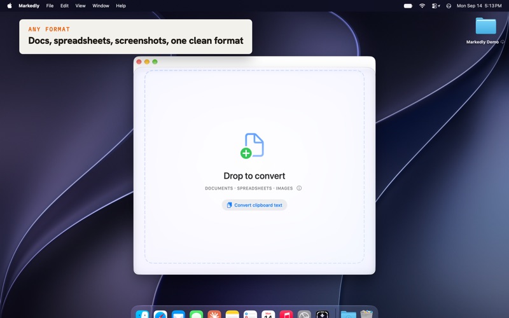Open the File menu
The image size is (509, 318).
[x=50, y=6]
